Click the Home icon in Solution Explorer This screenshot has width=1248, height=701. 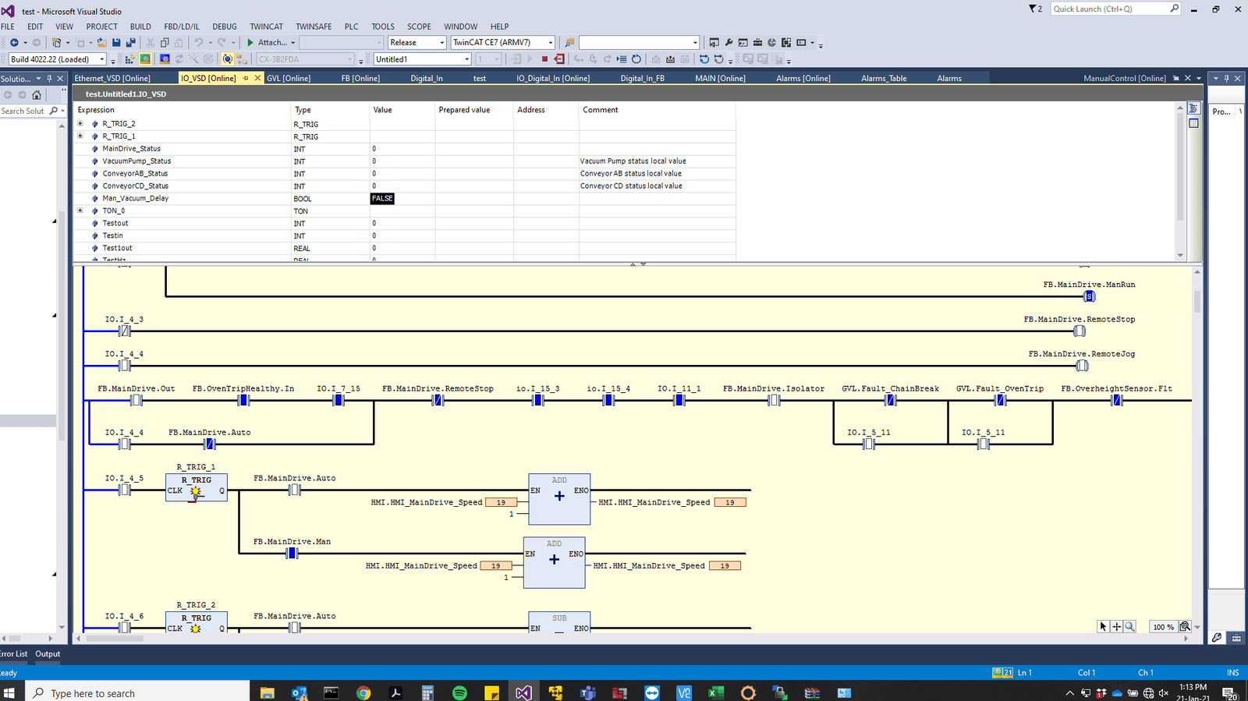point(37,95)
